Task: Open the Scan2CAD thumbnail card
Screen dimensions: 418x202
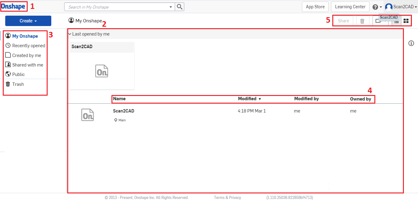Action: click(102, 71)
